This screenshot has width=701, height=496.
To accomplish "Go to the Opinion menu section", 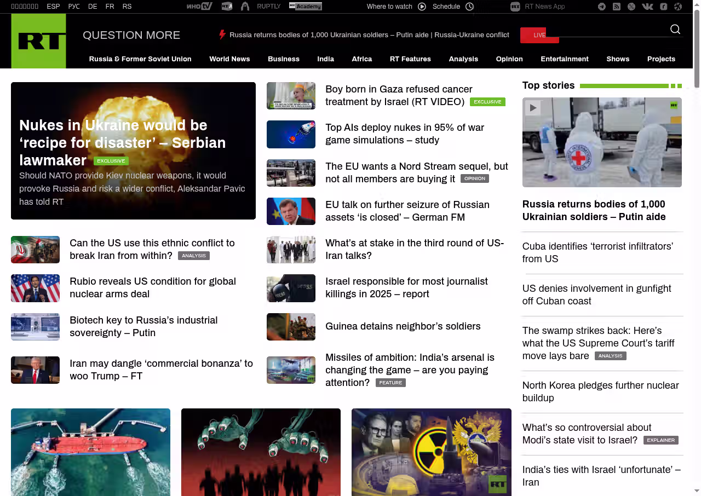I will click(x=509, y=59).
